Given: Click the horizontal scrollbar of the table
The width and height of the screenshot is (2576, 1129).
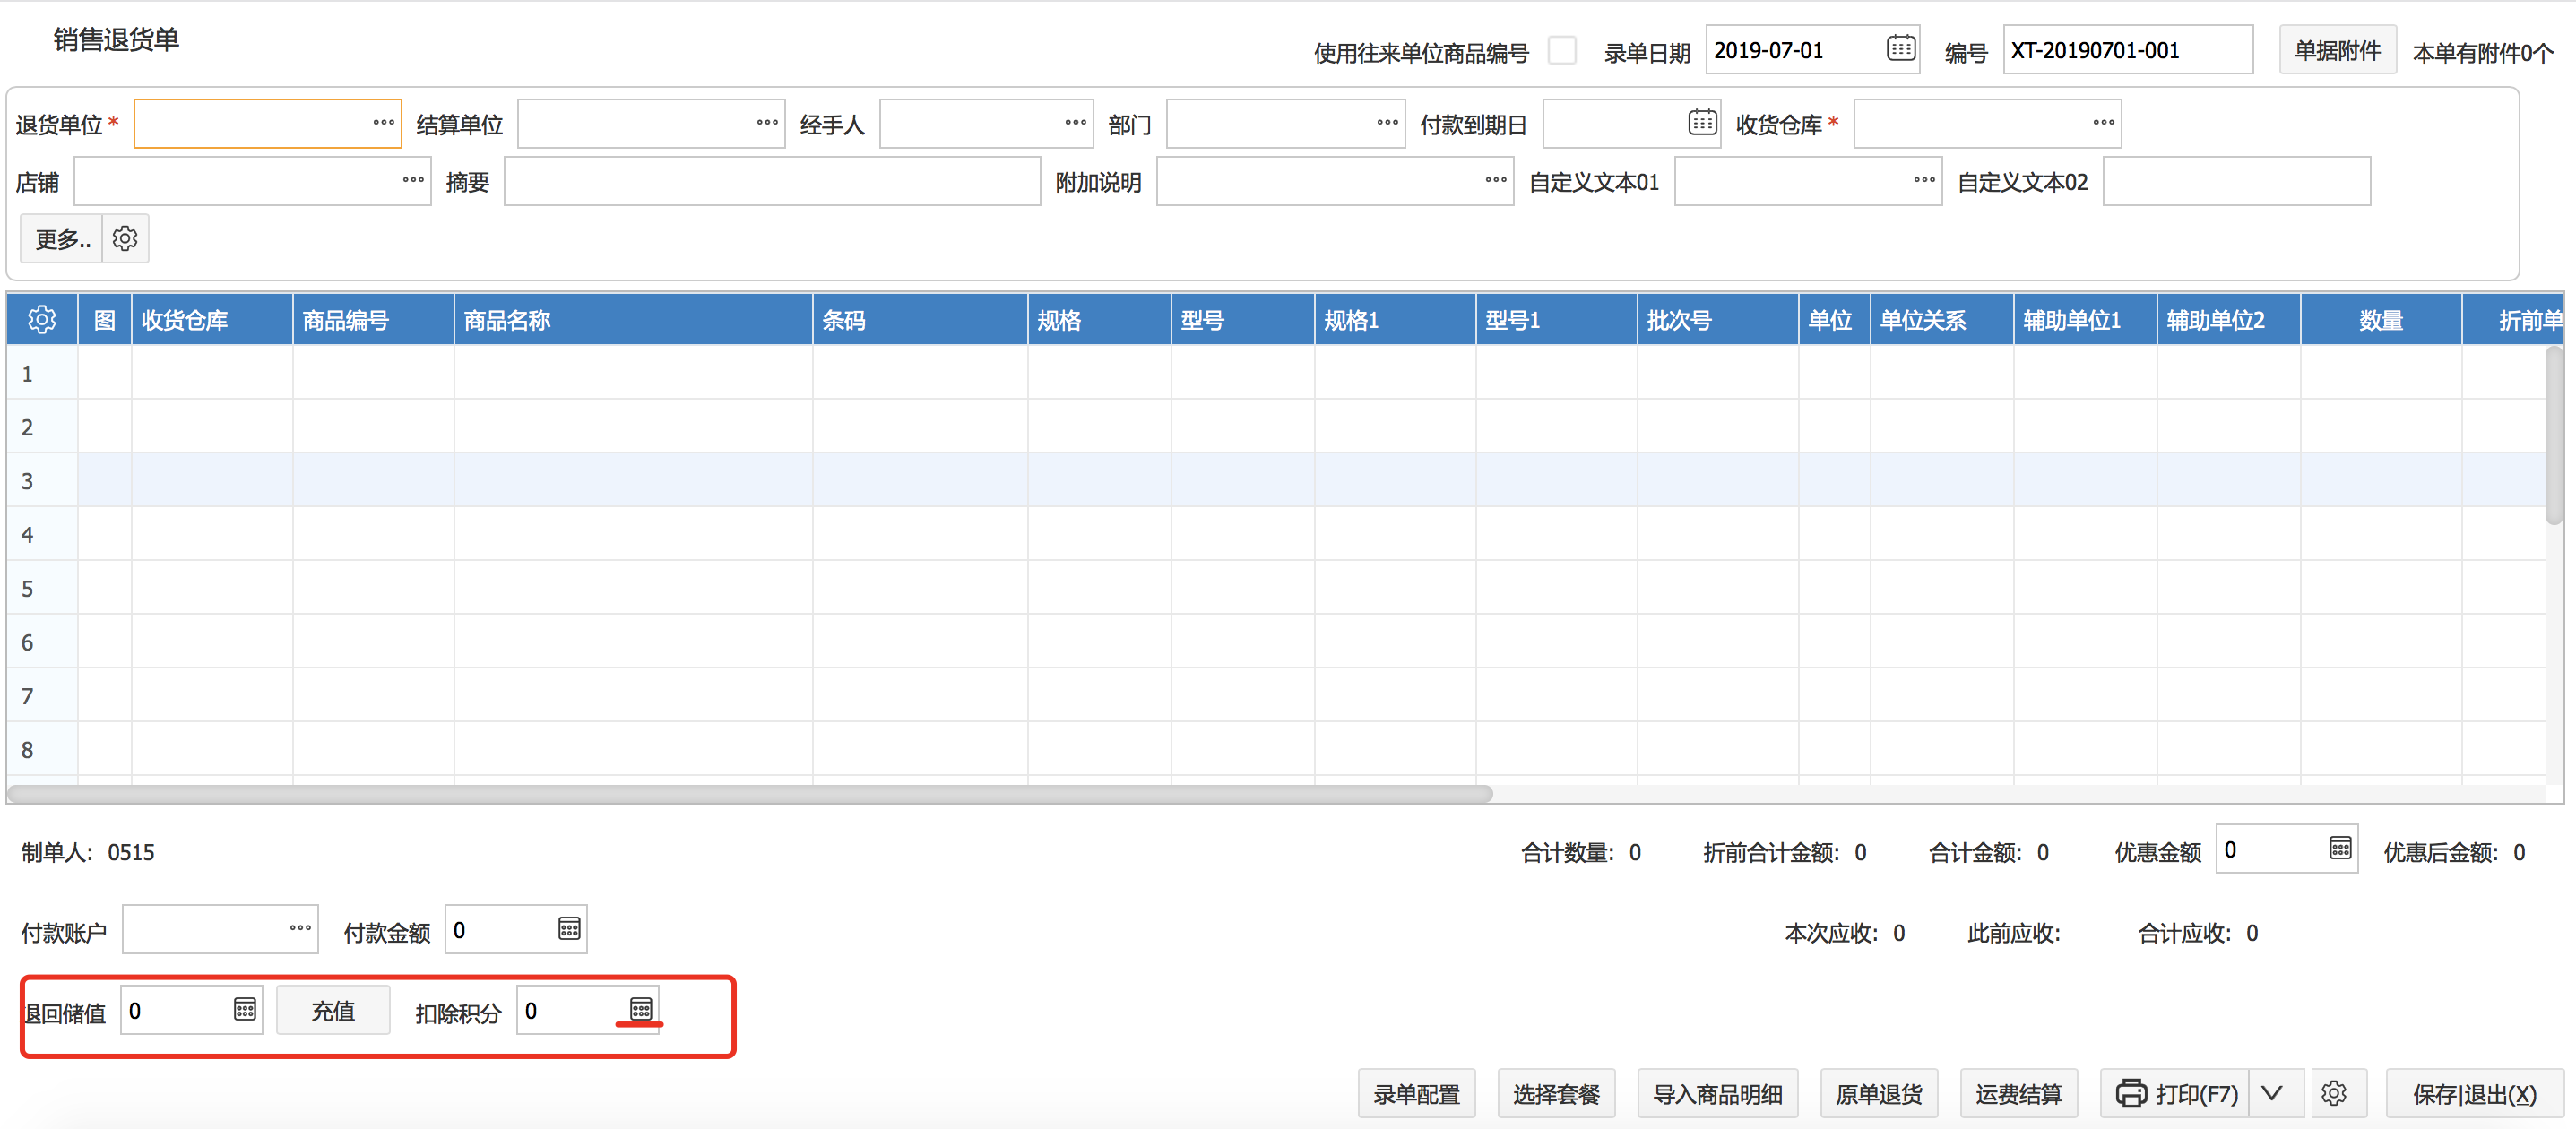Looking at the screenshot, I should click(750, 793).
